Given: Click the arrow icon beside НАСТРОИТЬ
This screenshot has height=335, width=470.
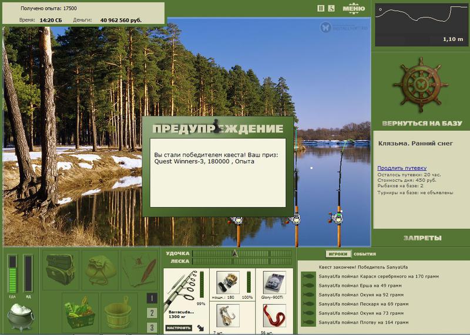Looking at the screenshot, I should click(200, 328).
